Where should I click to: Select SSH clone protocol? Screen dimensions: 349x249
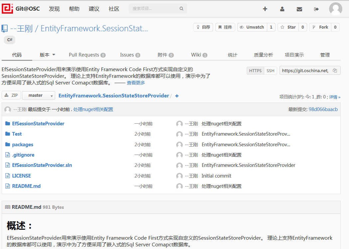(x=271, y=71)
